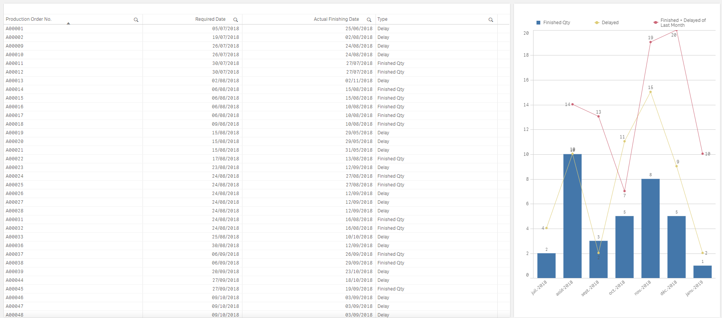Click the janv.-2019 bar in chart
This screenshot has width=722, height=318.
702,272
